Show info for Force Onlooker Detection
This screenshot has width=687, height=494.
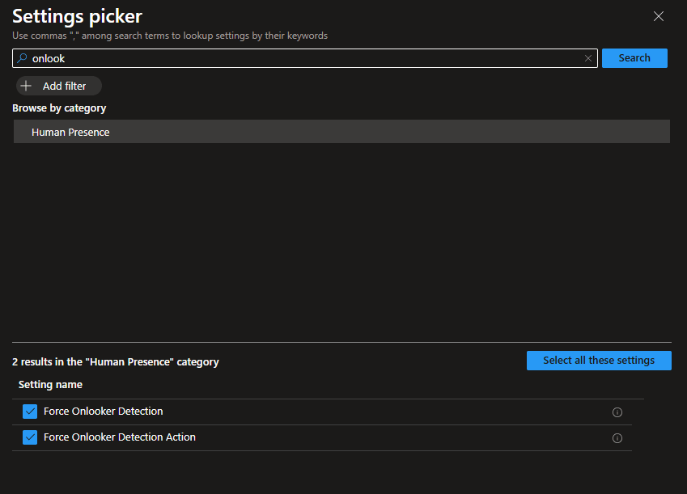[617, 412]
